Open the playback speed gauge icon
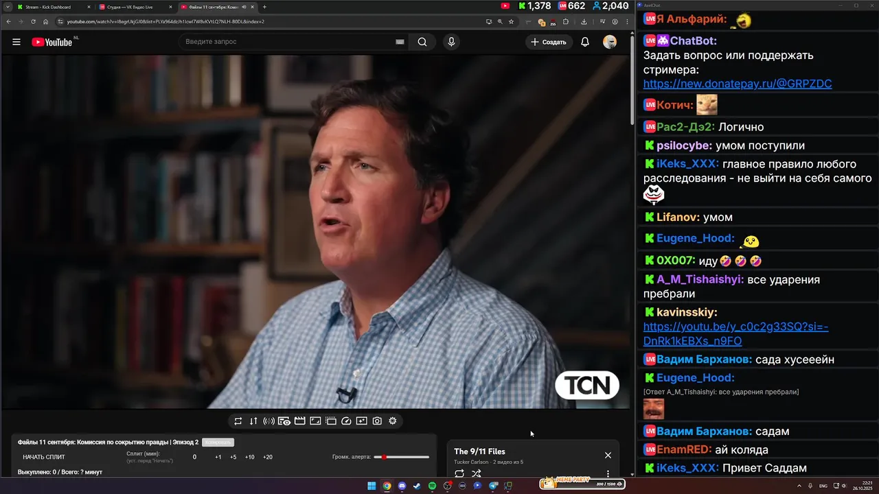This screenshot has width=879, height=494. [x=346, y=421]
